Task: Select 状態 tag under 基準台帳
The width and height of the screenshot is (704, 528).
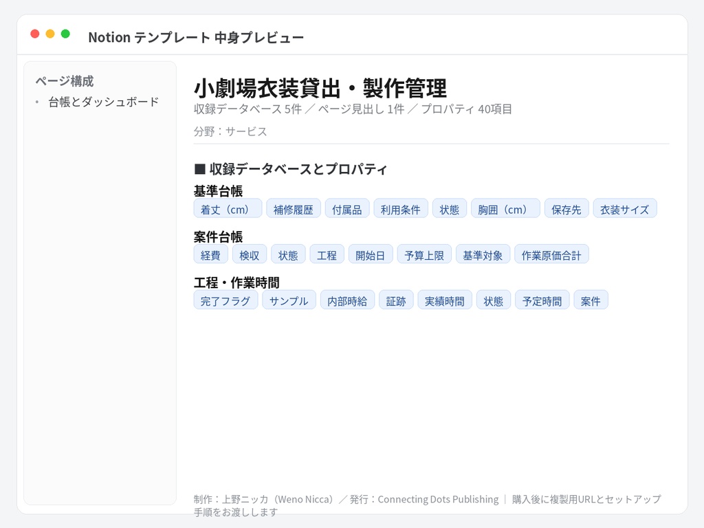Action: (450, 208)
